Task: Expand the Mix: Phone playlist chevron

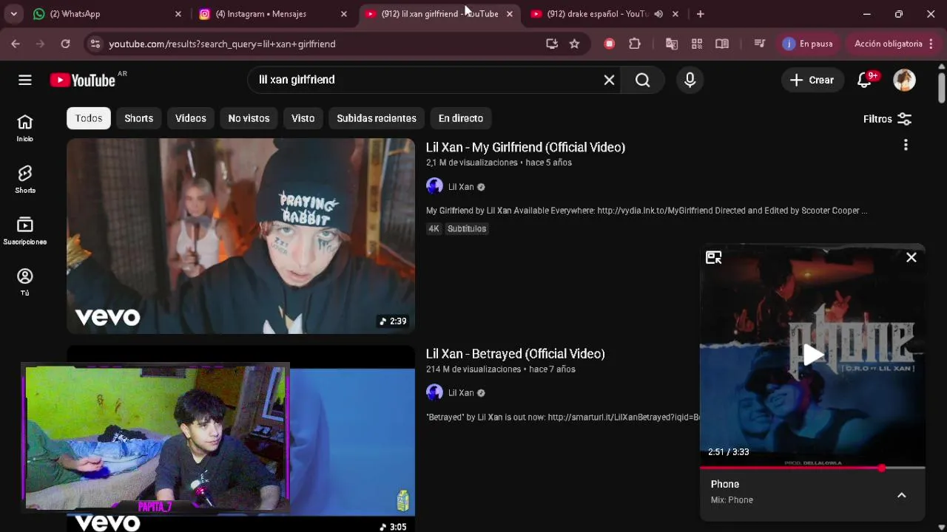Action: [902, 495]
